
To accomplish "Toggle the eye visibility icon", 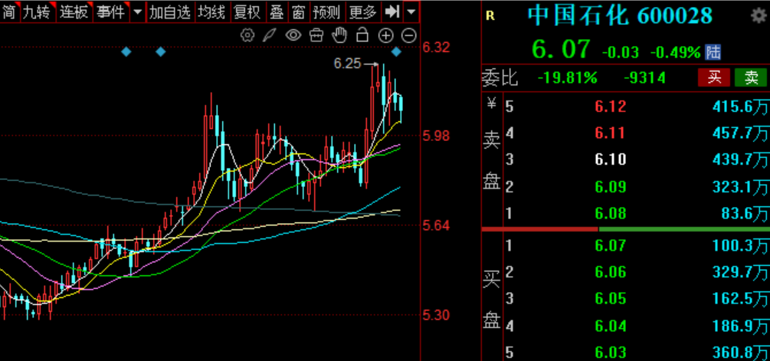I will [x=293, y=35].
